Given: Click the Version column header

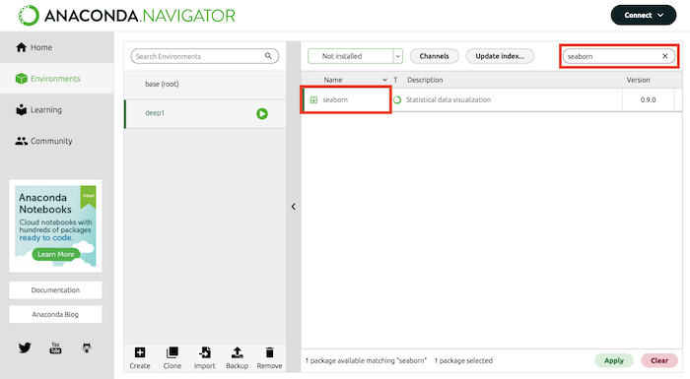Looking at the screenshot, I should tap(638, 80).
